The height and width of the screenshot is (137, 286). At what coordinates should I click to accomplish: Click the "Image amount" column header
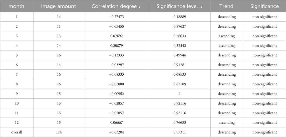click(58, 6)
